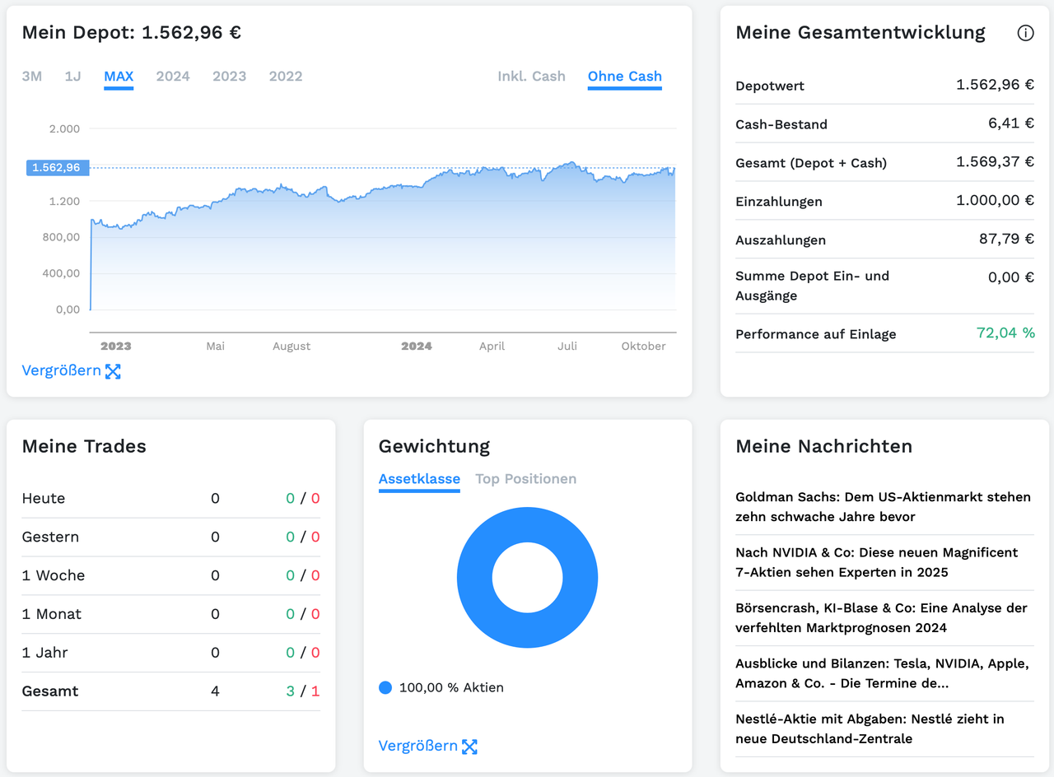Click the expand icon in the Gewichtung panel
The height and width of the screenshot is (777, 1054).
[x=470, y=747]
